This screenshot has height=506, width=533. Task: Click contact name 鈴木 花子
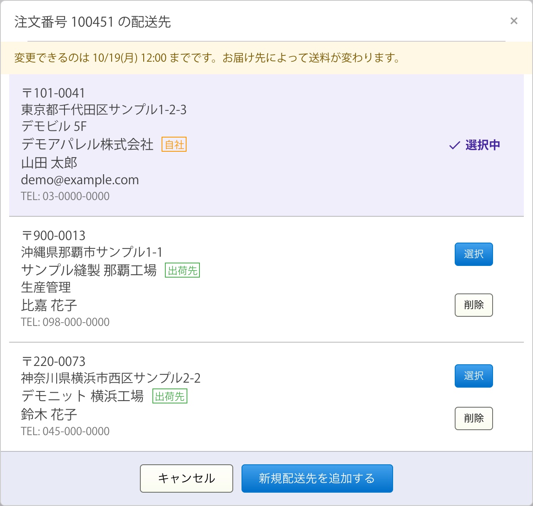[49, 415]
